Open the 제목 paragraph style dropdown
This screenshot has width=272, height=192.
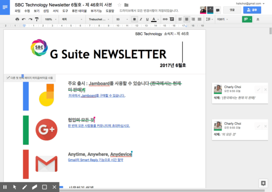pyautogui.click(x=72, y=19)
